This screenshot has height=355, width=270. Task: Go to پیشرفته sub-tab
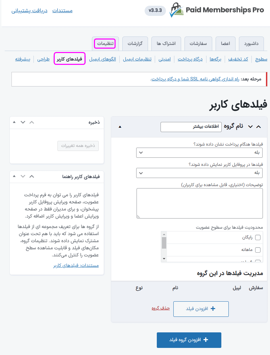[23, 59]
